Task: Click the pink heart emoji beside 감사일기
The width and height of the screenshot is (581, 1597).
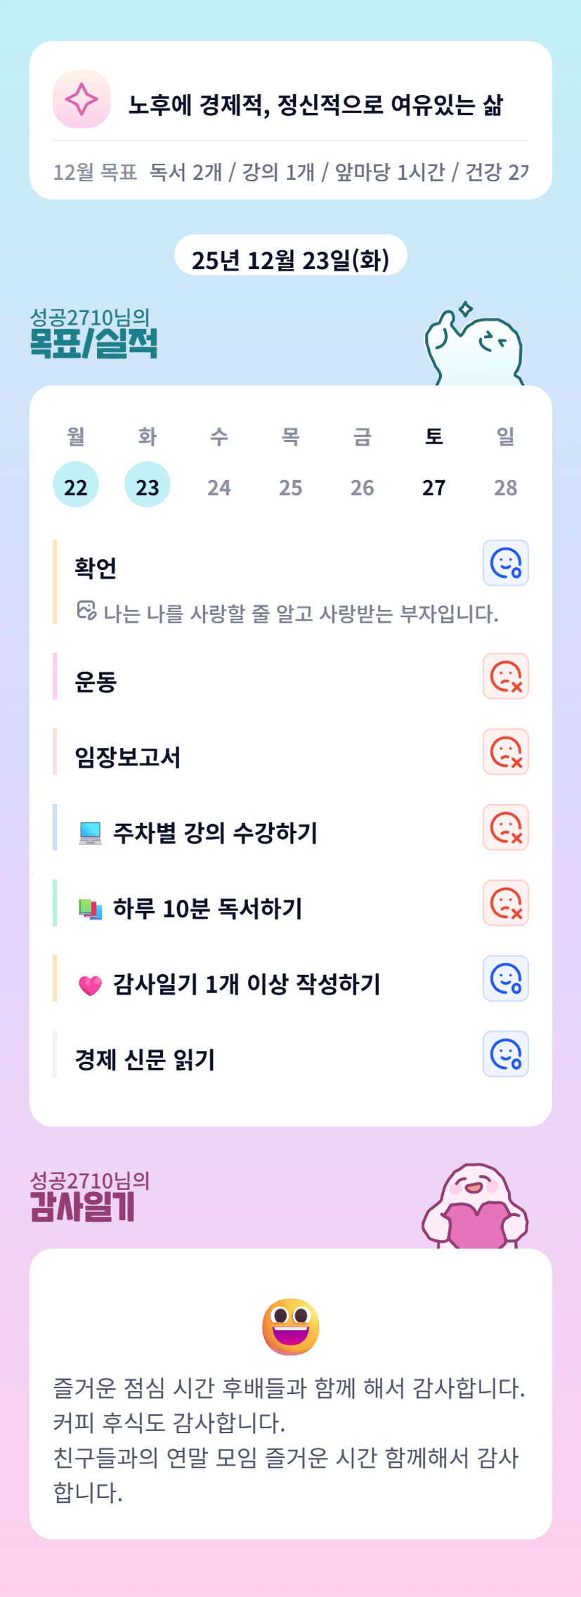Action: point(90,985)
